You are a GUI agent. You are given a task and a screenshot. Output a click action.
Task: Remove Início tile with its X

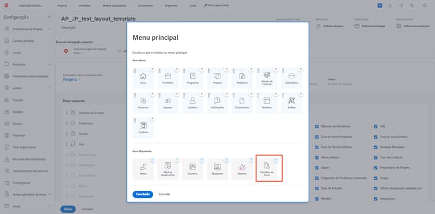153,69
